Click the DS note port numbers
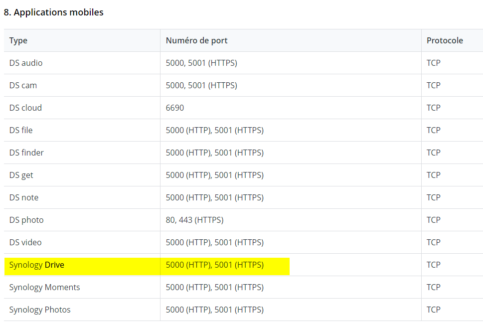483x330 pixels. click(x=215, y=197)
